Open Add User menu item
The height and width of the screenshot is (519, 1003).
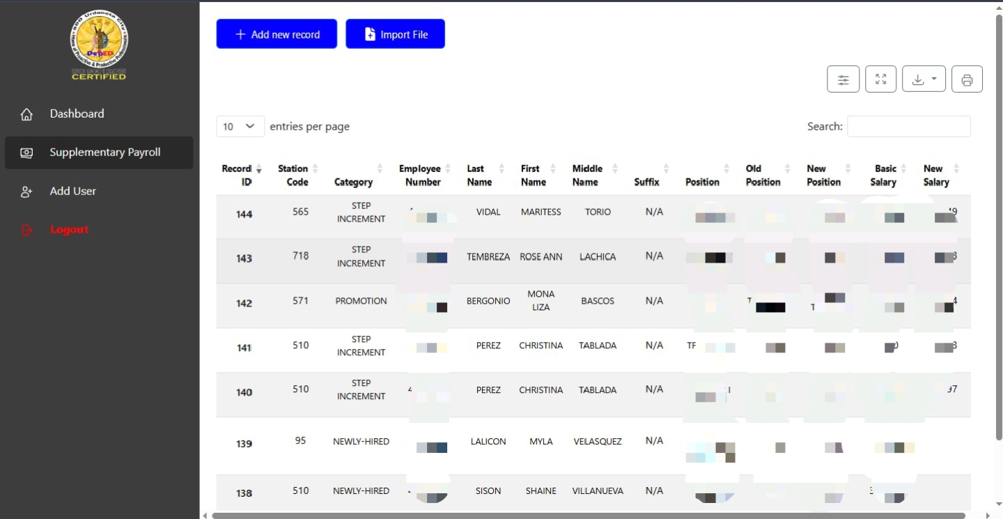(99, 192)
